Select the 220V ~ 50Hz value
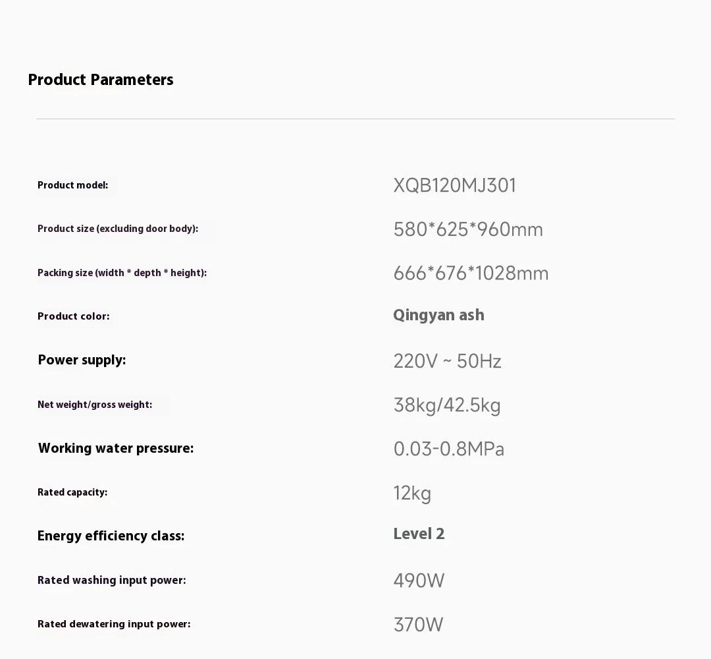Viewport: 711px width, 659px height. (x=447, y=361)
